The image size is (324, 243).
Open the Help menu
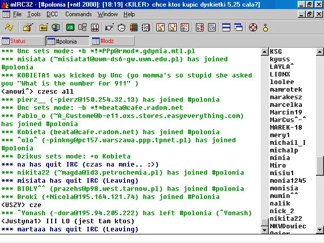tap(129, 14)
